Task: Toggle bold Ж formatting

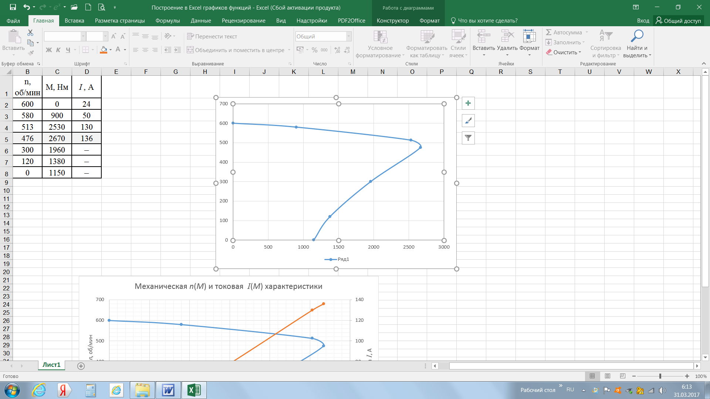Action: coord(48,50)
